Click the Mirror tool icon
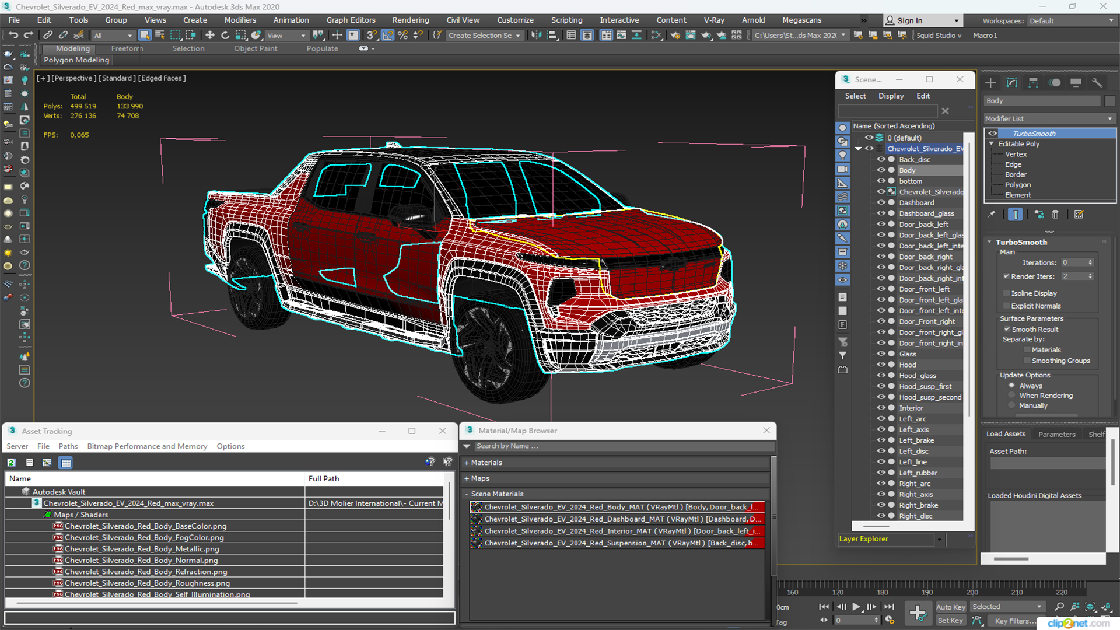The width and height of the screenshot is (1120, 630). tap(535, 35)
